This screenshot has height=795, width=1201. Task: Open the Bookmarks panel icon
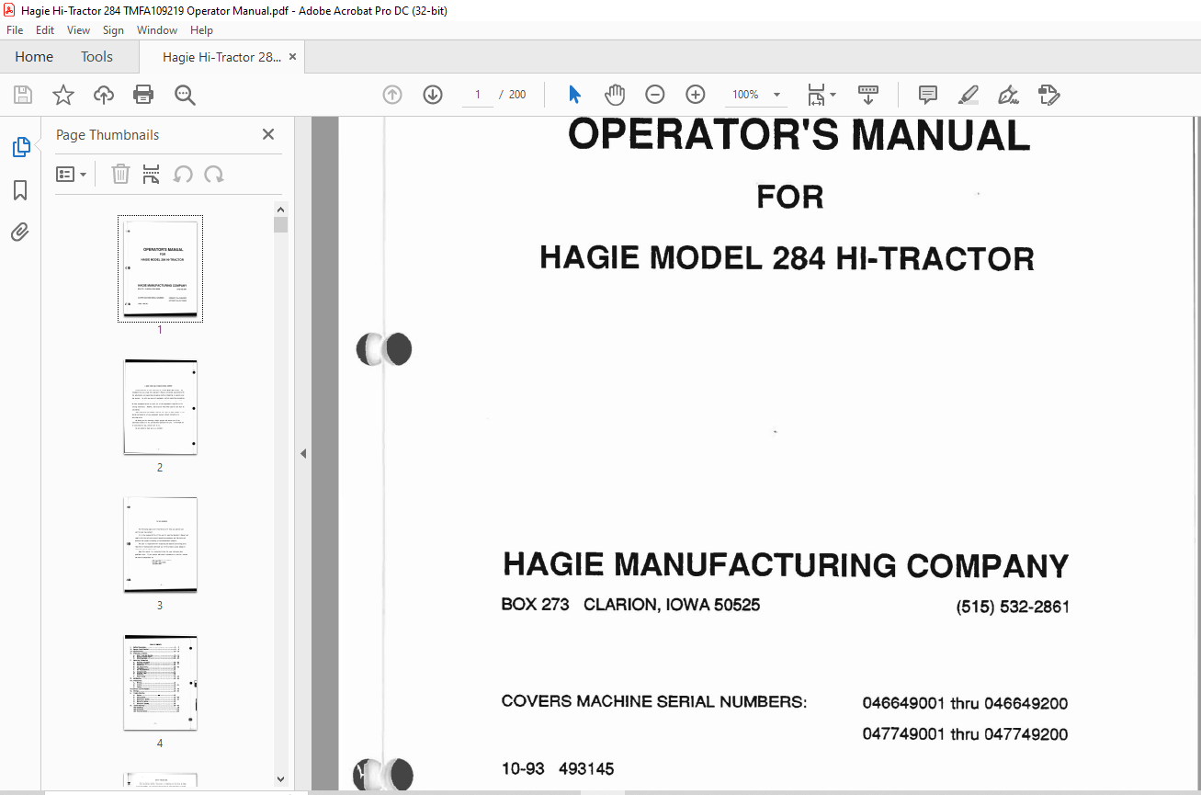coord(20,190)
